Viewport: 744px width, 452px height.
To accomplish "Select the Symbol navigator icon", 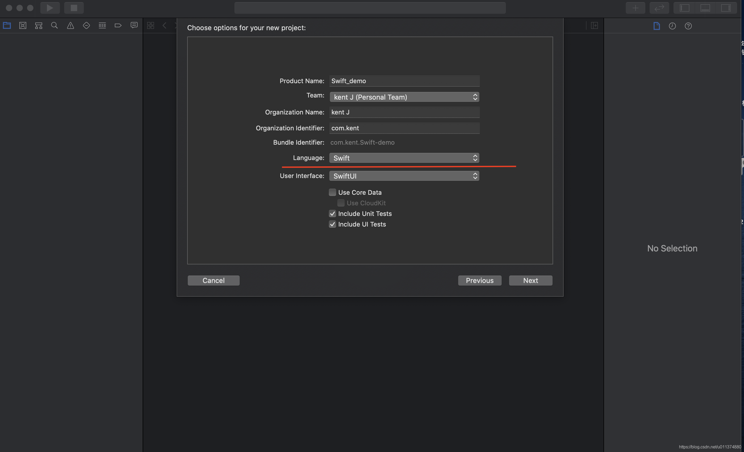I will 39,26.
